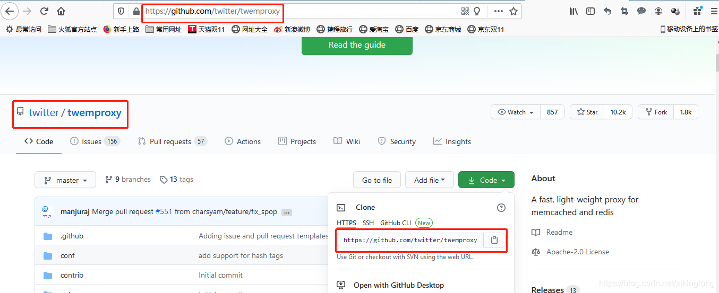This screenshot has height=293, width=719.
Task: Go back to the previous page
Action: point(10,11)
